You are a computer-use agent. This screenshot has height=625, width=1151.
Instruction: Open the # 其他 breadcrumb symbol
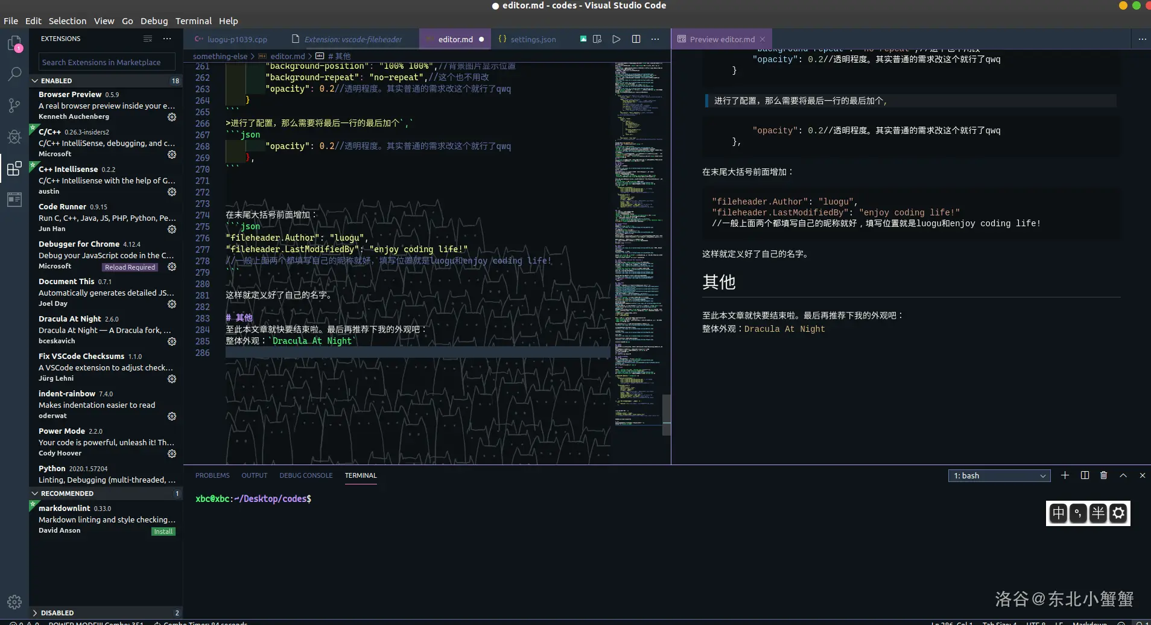(x=339, y=56)
